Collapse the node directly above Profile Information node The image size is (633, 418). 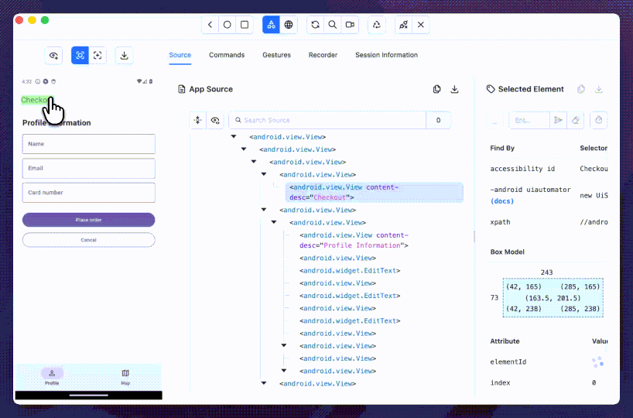[x=274, y=222]
